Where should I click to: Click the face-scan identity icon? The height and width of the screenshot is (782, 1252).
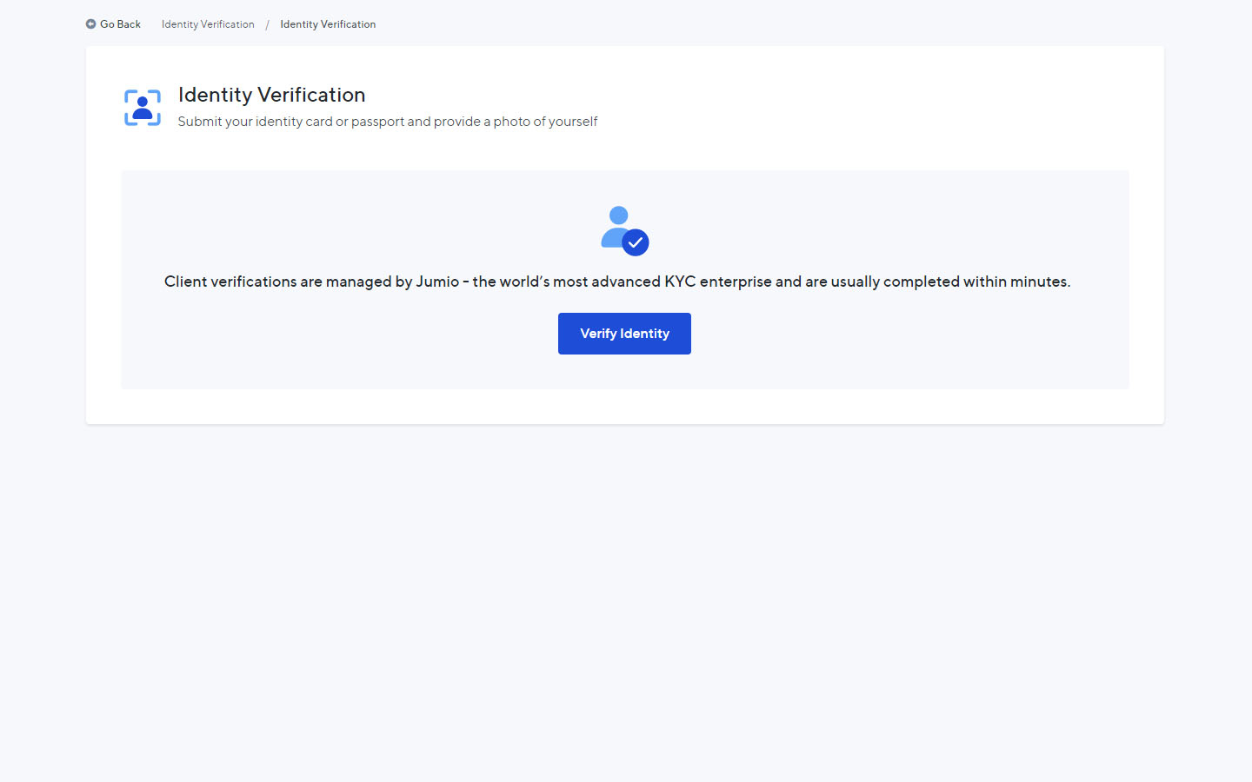pyautogui.click(x=143, y=108)
